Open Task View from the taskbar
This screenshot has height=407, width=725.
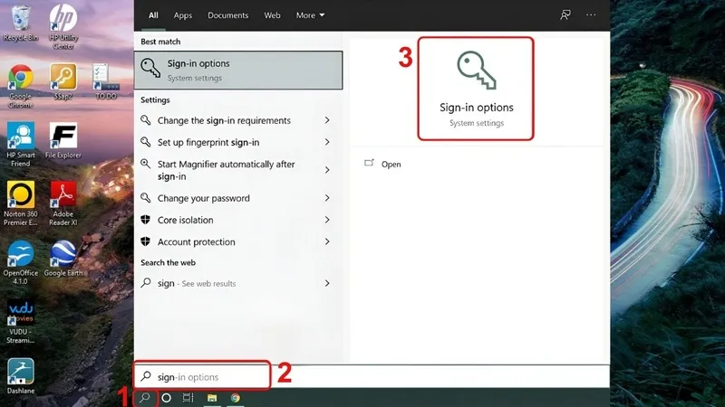(188, 397)
